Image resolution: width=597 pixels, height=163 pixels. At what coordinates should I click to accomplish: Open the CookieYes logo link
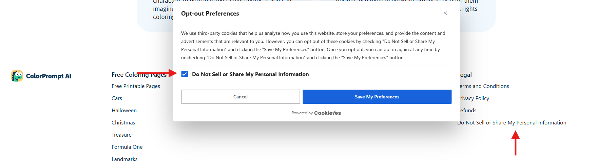click(327, 113)
